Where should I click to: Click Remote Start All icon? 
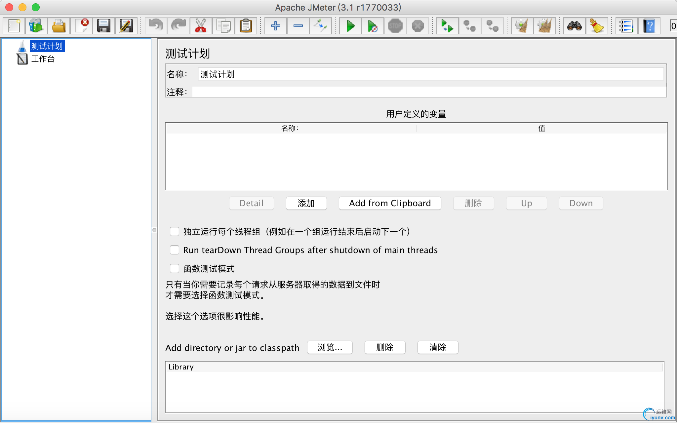coord(448,26)
